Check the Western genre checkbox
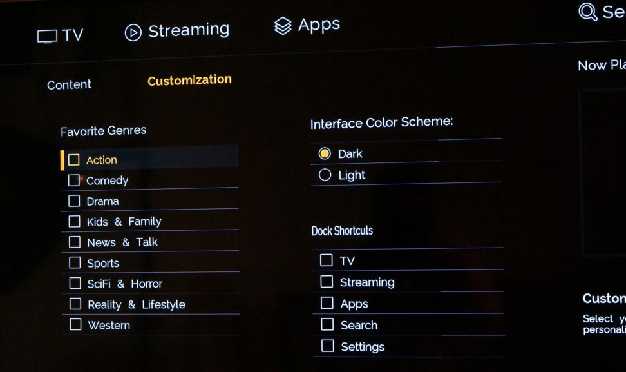Screen dimensions: 626x372 (75, 324)
